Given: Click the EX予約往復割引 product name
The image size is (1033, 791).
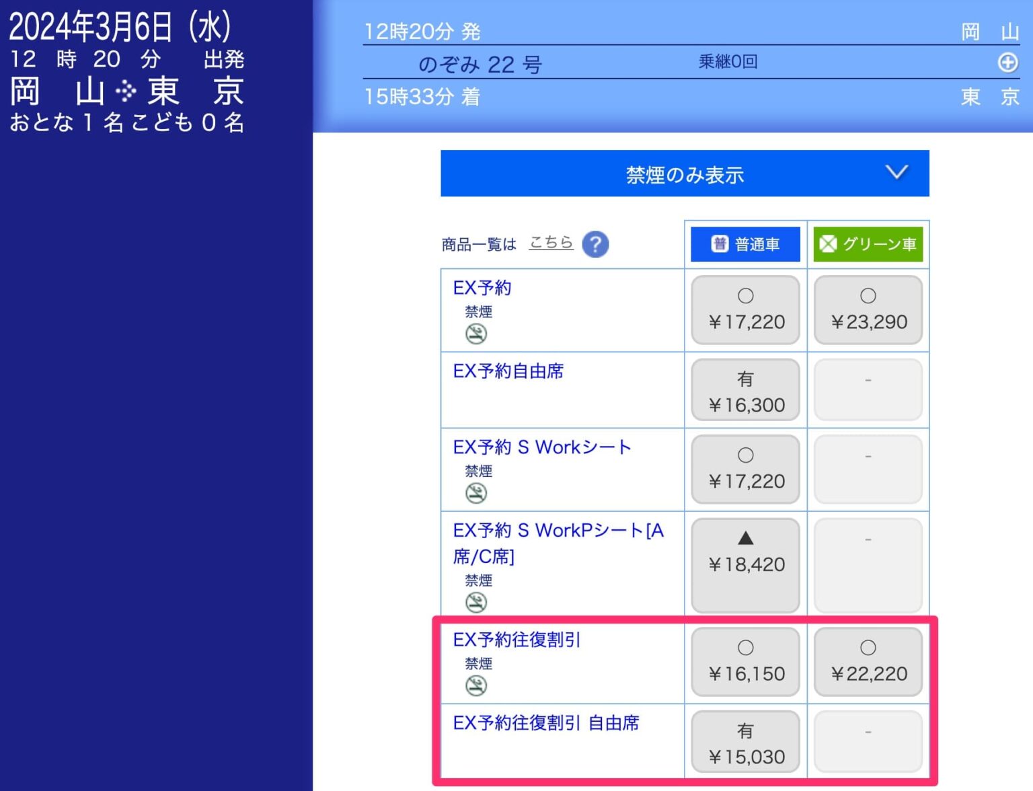Looking at the screenshot, I should coord(516,640).
